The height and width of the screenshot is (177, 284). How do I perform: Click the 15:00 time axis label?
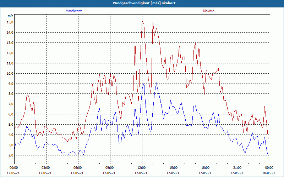point(174,168)
